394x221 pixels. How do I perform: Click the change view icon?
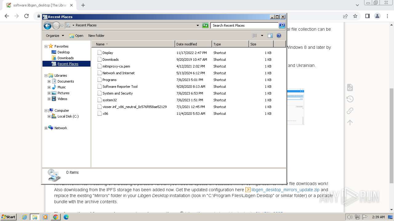coord(254,36)
